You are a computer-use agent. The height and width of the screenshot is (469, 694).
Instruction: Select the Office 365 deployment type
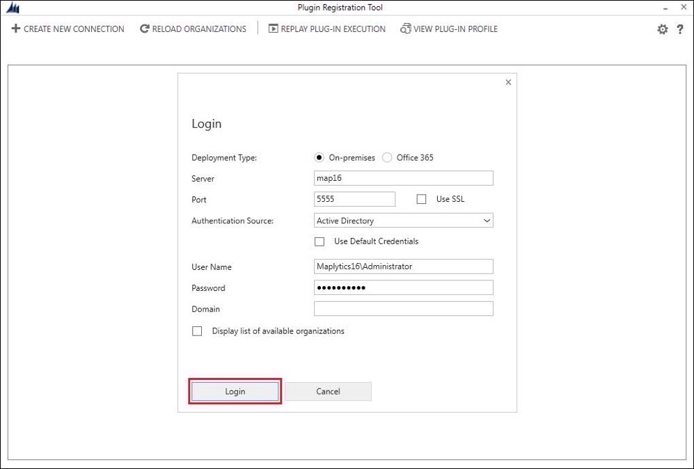[x=387, y=157]
